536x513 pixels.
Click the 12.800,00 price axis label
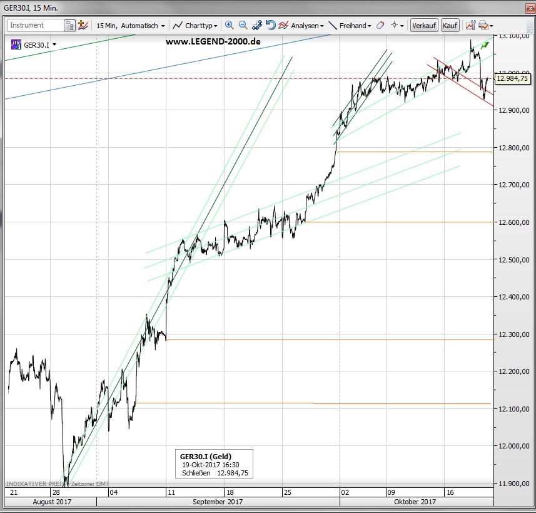click(513, 148)
